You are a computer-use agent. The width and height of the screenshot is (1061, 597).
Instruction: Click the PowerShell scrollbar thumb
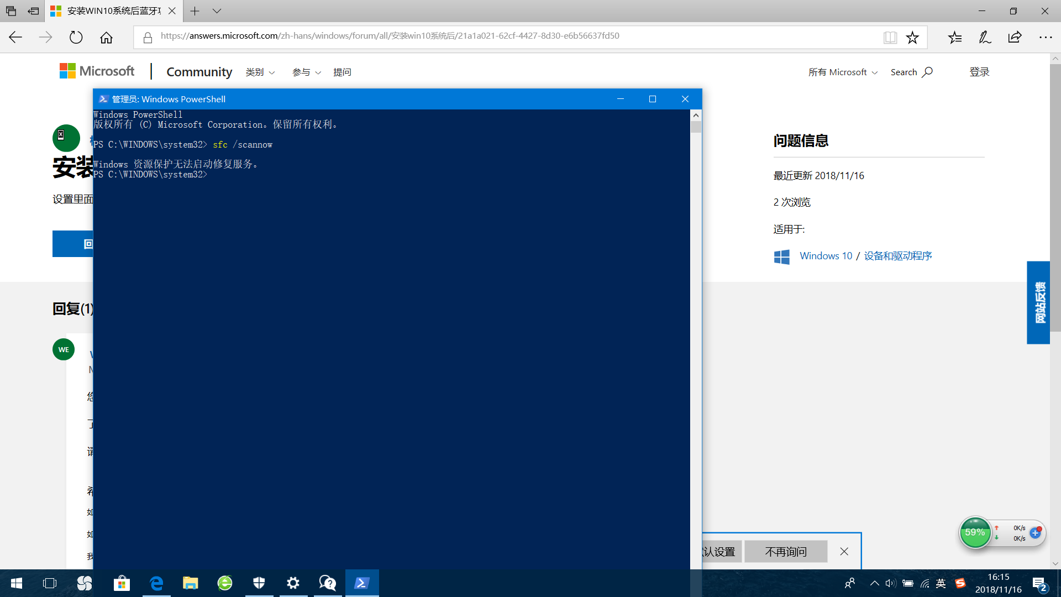(x=696, y=127)
